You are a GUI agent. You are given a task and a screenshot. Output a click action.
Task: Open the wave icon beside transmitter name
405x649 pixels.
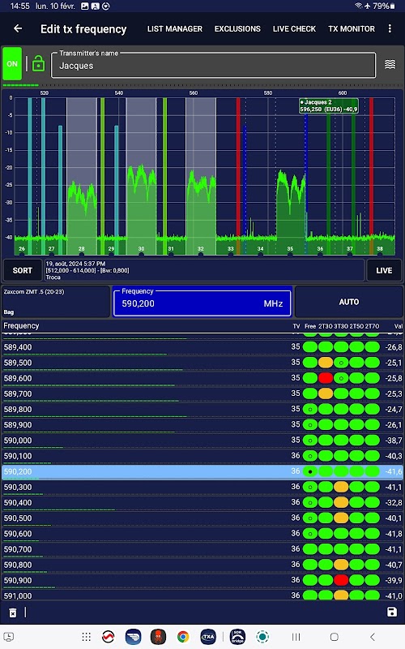[390, 65]
